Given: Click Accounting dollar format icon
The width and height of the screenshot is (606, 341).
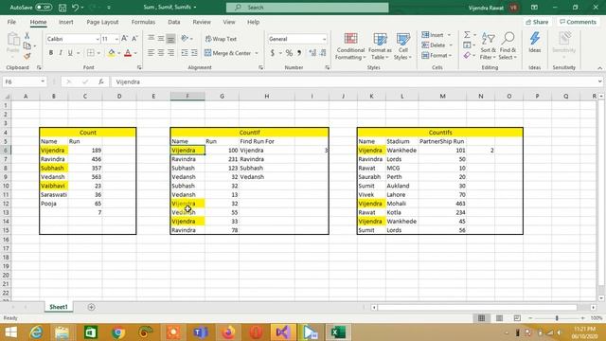Looking at the screenshot, I should click(273, 53).
